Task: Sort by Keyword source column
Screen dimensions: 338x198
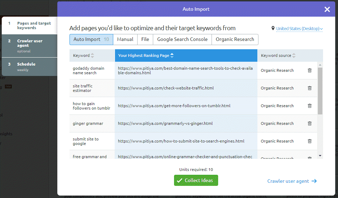Action: pyautogui.click(x=294, y=55)
